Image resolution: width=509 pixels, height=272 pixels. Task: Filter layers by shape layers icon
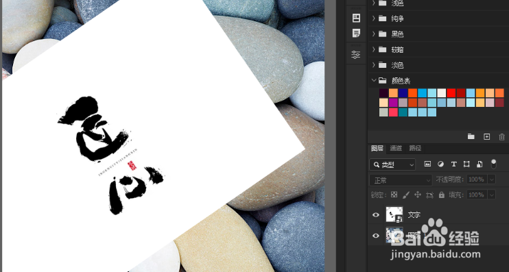click(466, 164)
